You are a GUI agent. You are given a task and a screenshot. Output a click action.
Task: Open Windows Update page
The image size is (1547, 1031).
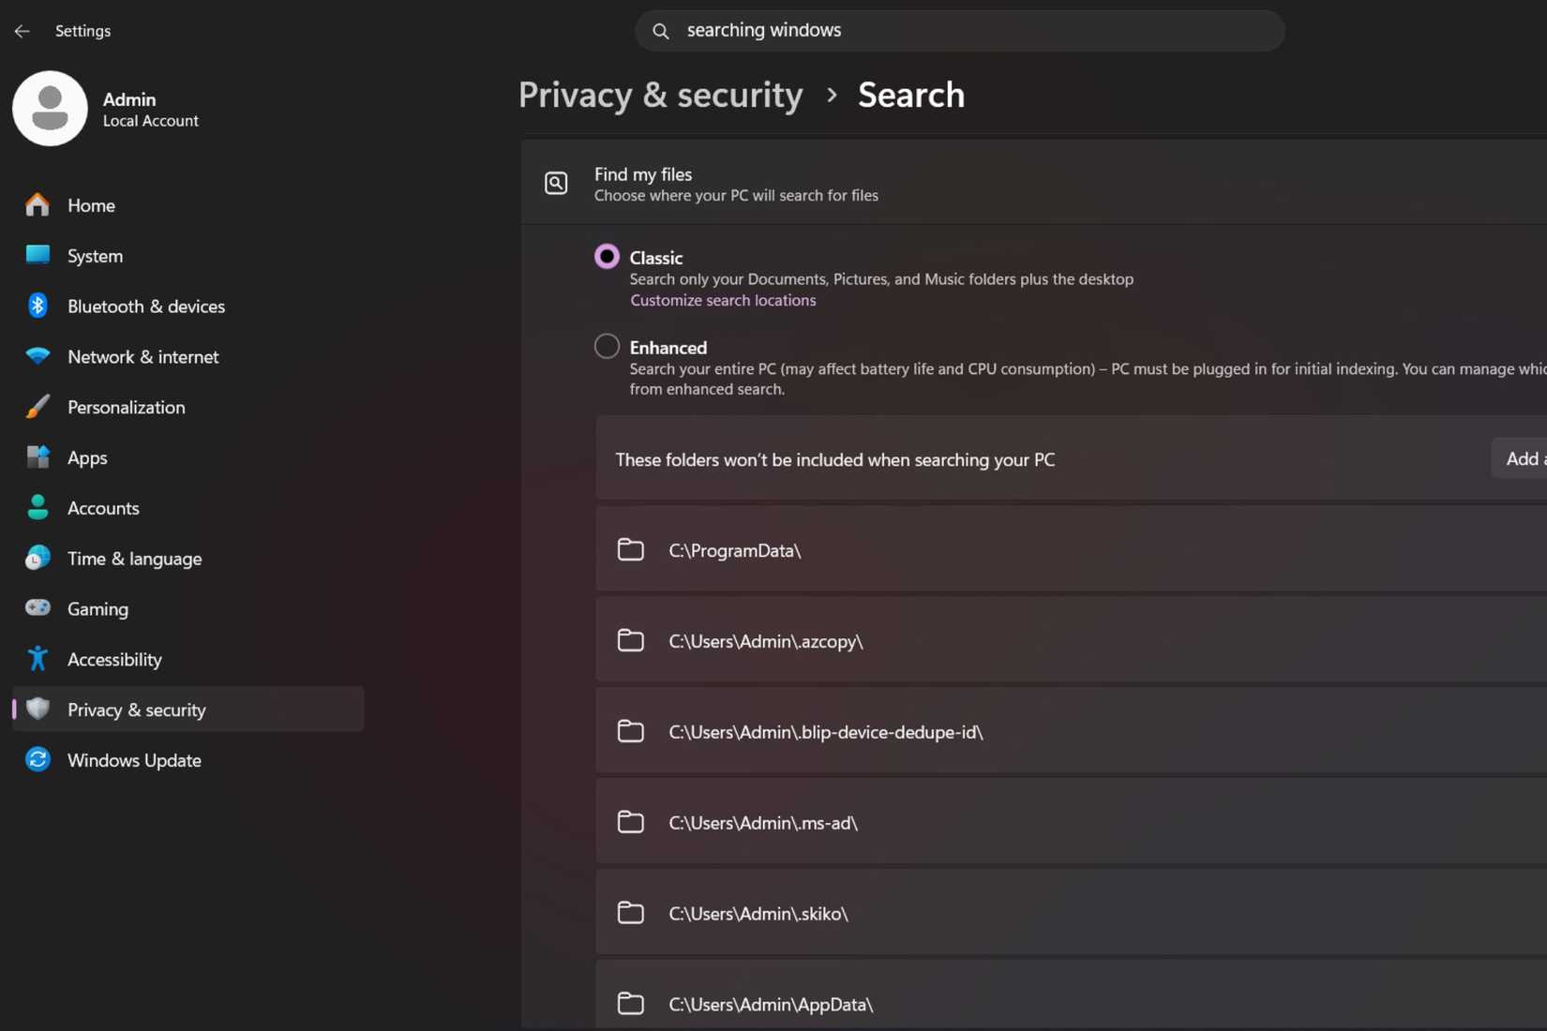[188, 760]
